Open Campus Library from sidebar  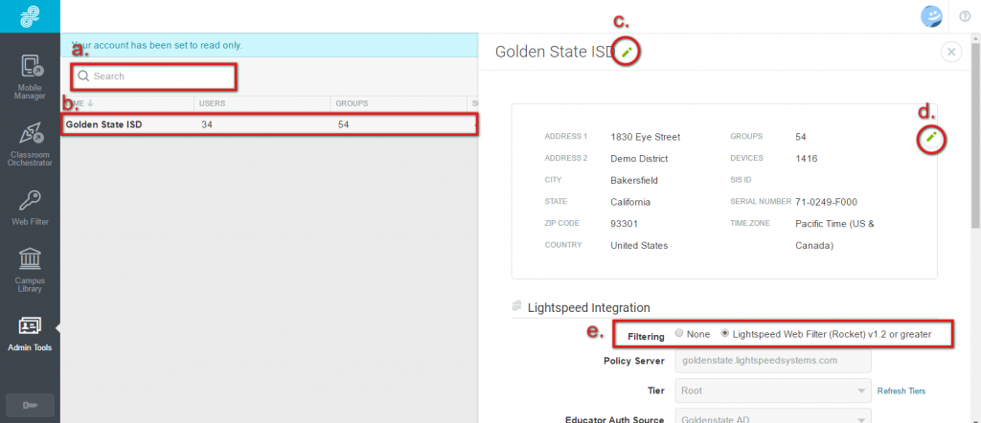click(x=30, y=270)
